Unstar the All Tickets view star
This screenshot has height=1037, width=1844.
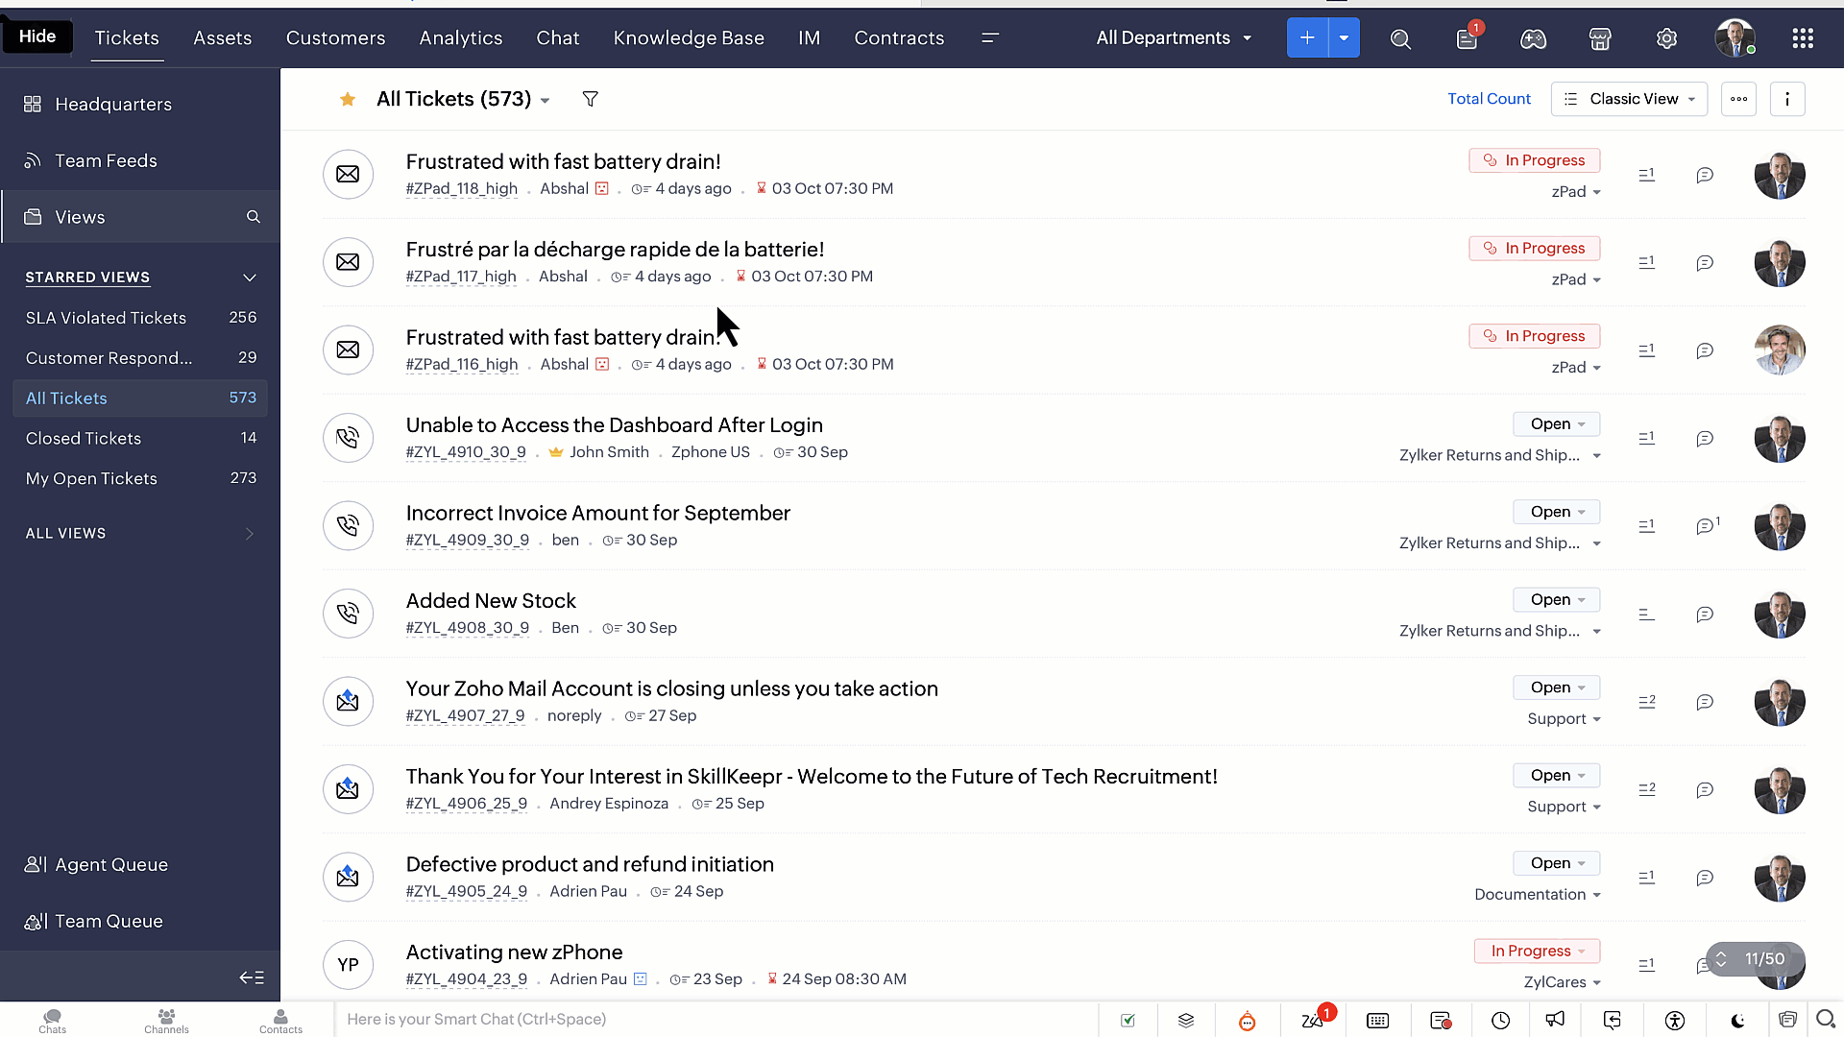(348, 99)
